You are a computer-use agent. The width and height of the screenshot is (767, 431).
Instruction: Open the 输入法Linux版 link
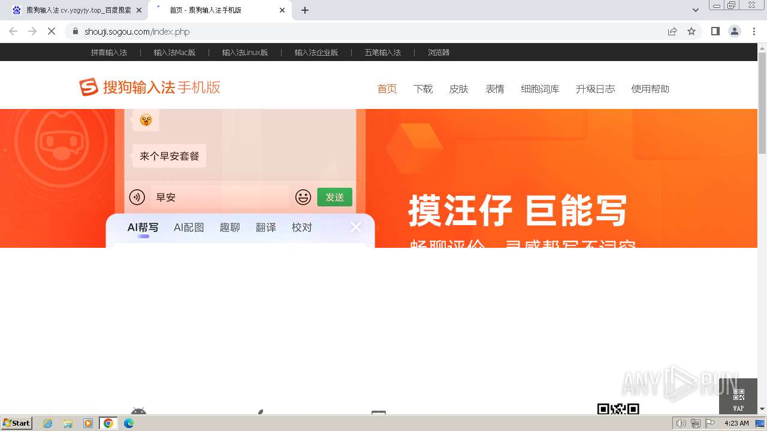[244, 53]
